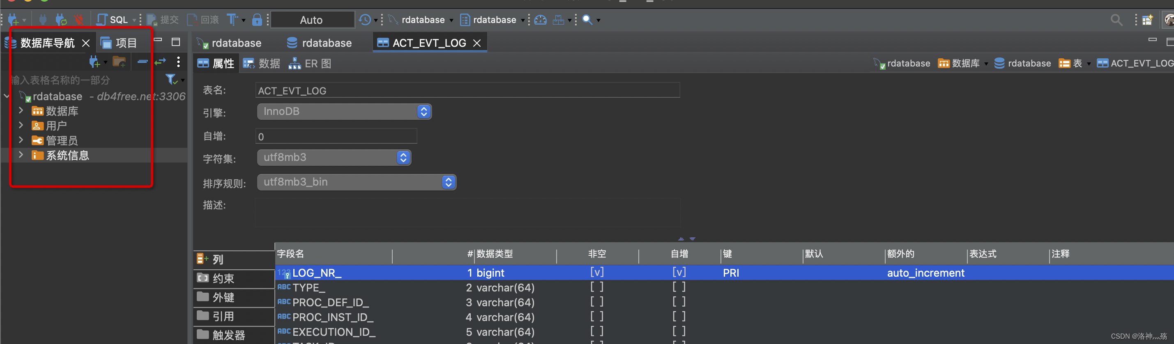Toggle 自增 checkbox for EXECUTION_ID_ row
Image resolution: width=1174 pixels, height=344 pixels.
tap(679, 332)
